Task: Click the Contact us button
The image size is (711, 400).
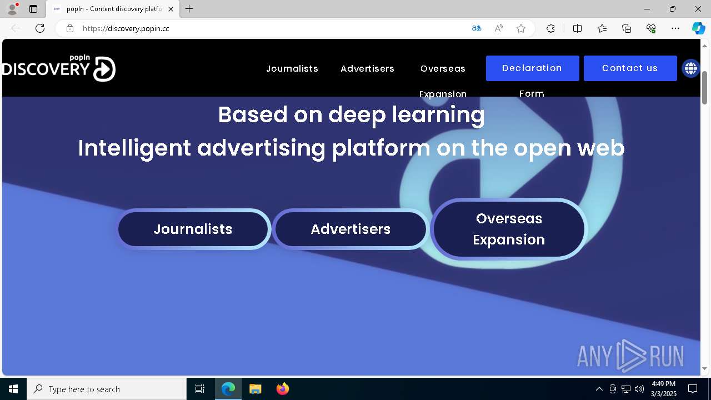Action: (630, 68)
